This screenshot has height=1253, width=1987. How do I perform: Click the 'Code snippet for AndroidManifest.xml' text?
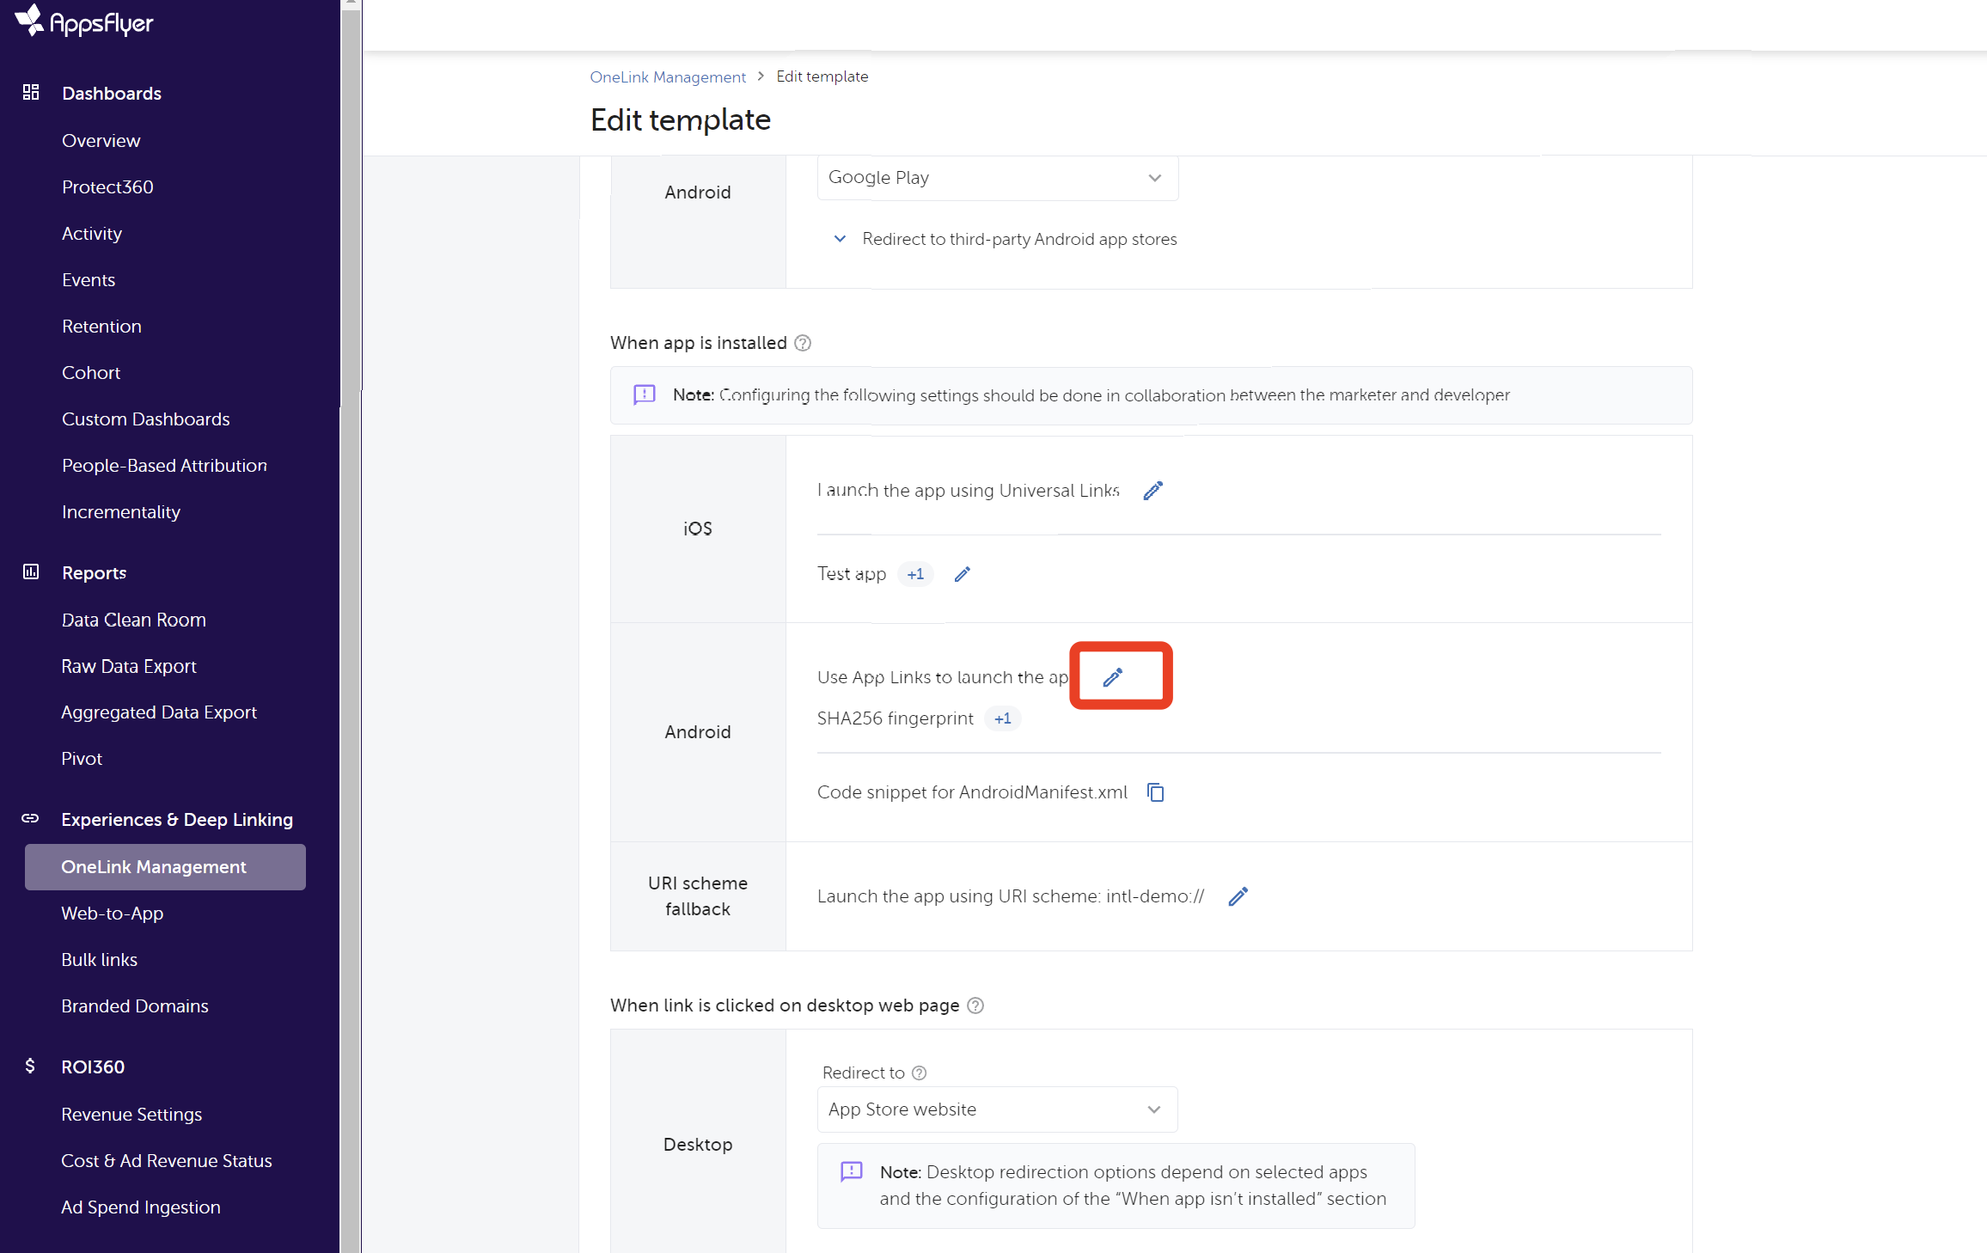(x=972, y=792)
